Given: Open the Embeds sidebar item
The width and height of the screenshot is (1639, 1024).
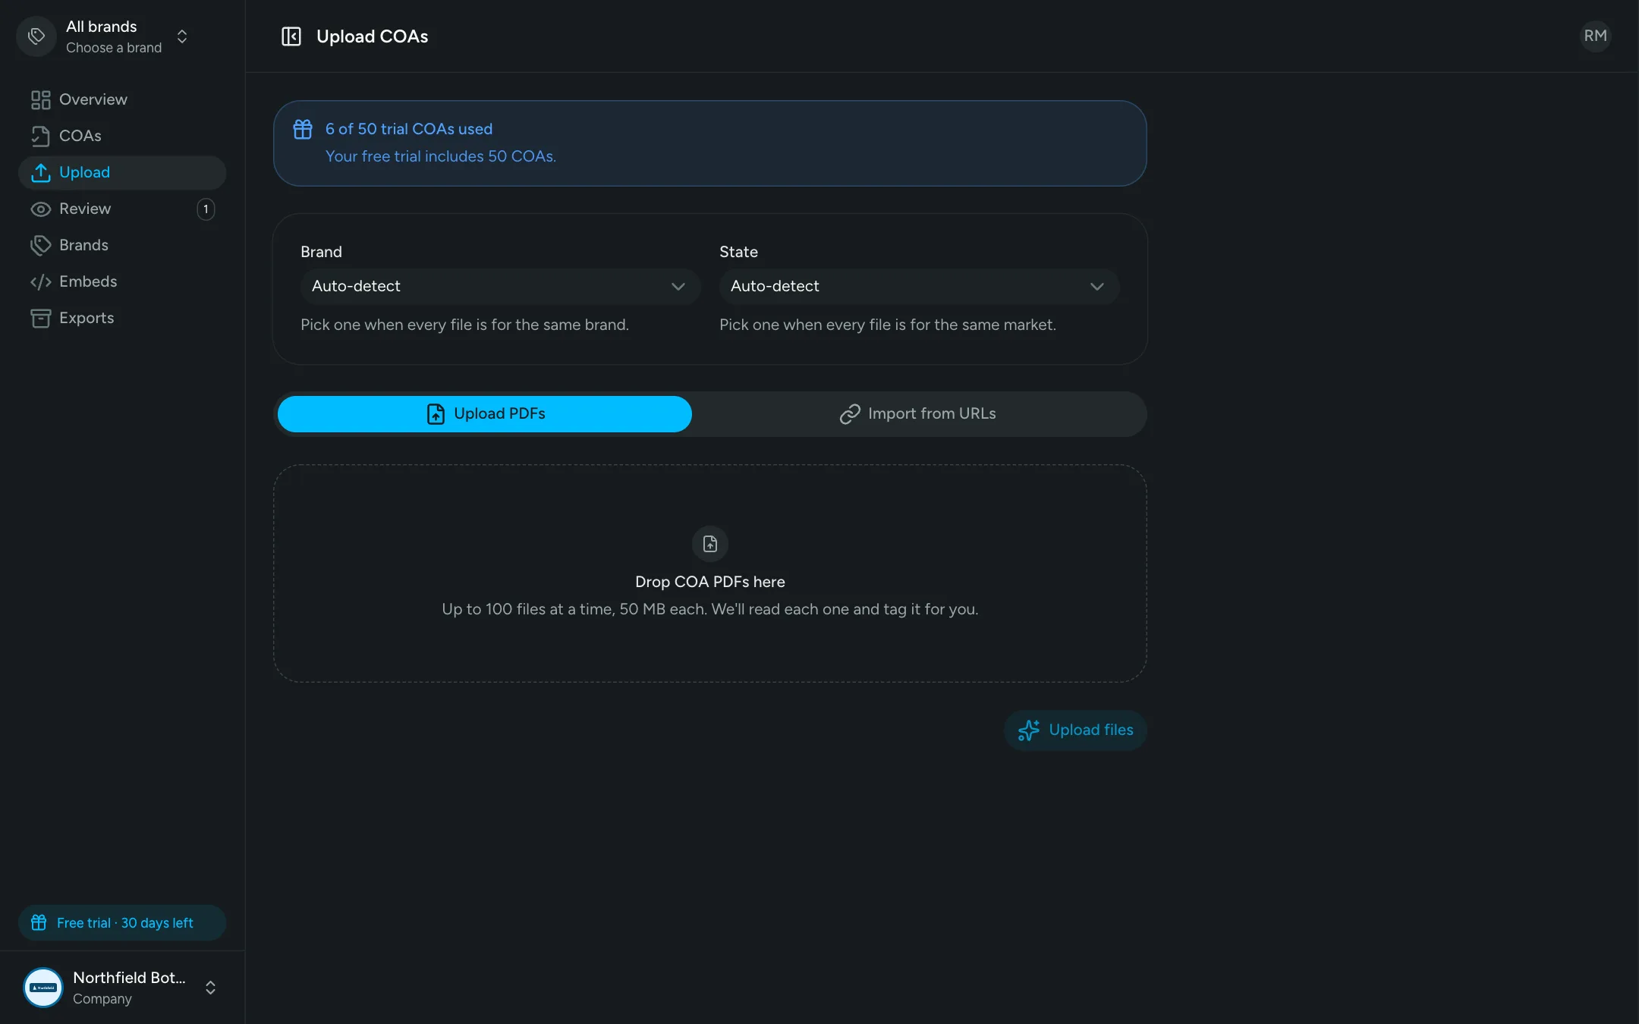Looking at the screenshot, I should click(x=122, y=281).
